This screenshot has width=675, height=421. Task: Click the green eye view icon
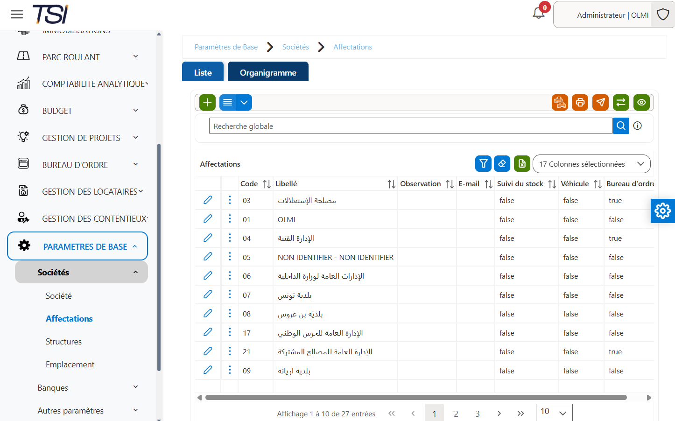641,102
